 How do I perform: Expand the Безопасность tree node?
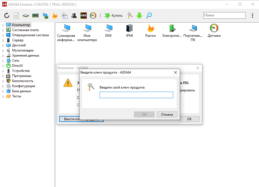pos(3,81)
